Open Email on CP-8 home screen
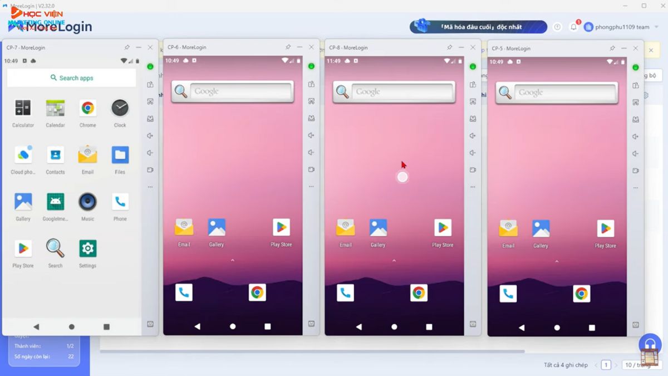The width and height of the screenshot is (668, 376). point(346,227)
